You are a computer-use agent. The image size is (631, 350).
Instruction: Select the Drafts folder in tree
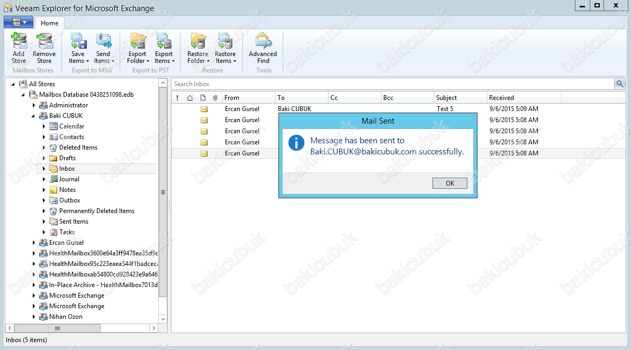67,158
